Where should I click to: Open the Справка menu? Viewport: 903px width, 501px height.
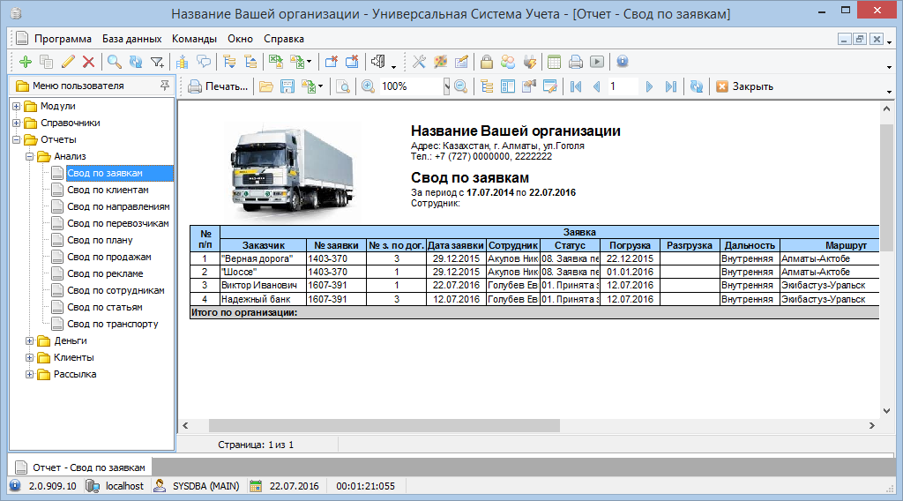point(283,39)
